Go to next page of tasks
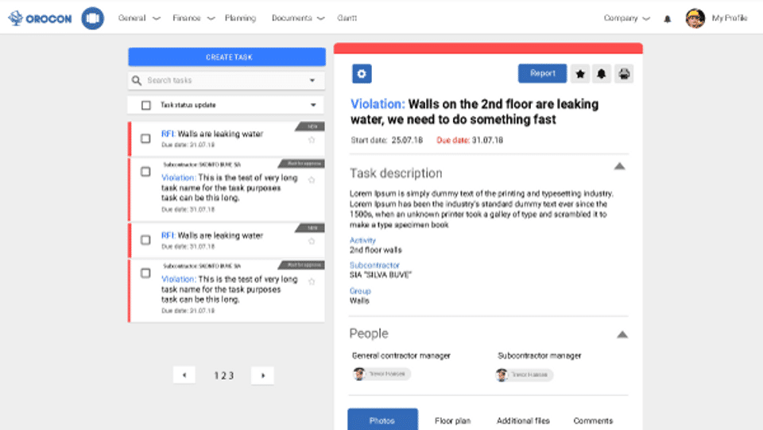 pyautogui.click(x=262, y=375)
